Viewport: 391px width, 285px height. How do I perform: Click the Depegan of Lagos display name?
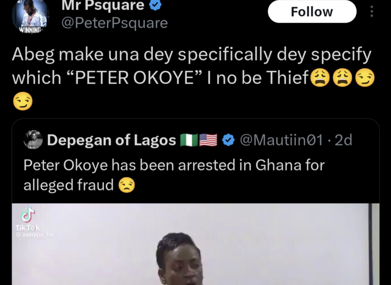point(111,140)
